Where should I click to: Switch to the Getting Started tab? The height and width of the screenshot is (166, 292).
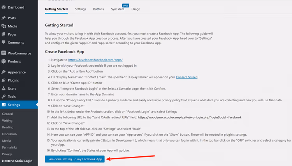coord(56,9)
